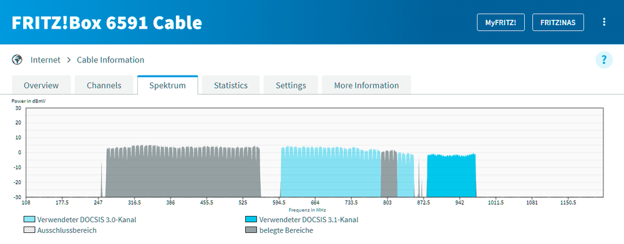Switch to the Overview tab
The height and width of the screenshot is (244, 624).
[41, 85]
